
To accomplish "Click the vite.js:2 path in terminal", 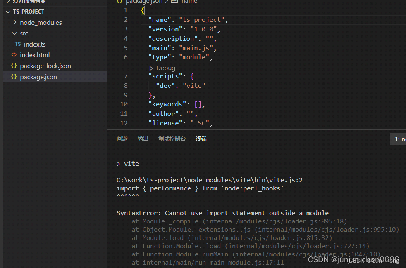I will [x=210, y=180].
